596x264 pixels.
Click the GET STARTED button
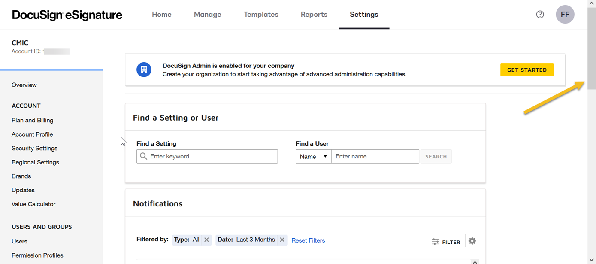pos(527,69)
